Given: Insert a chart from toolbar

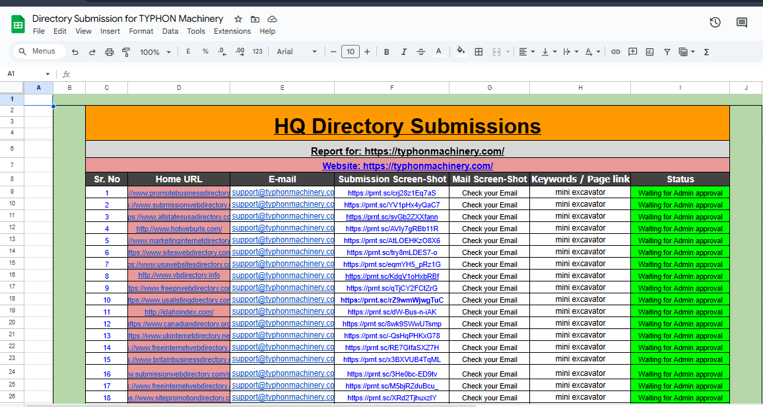Looking at the screenshot, I should pos(649,52).
